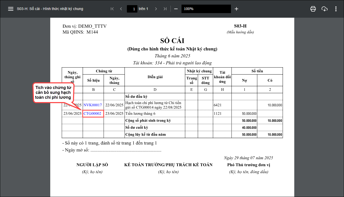Click the ending balance amount 40.000.000
This screenshot has height=197, width=344.
pyautogui.click(x=249, y=127)
